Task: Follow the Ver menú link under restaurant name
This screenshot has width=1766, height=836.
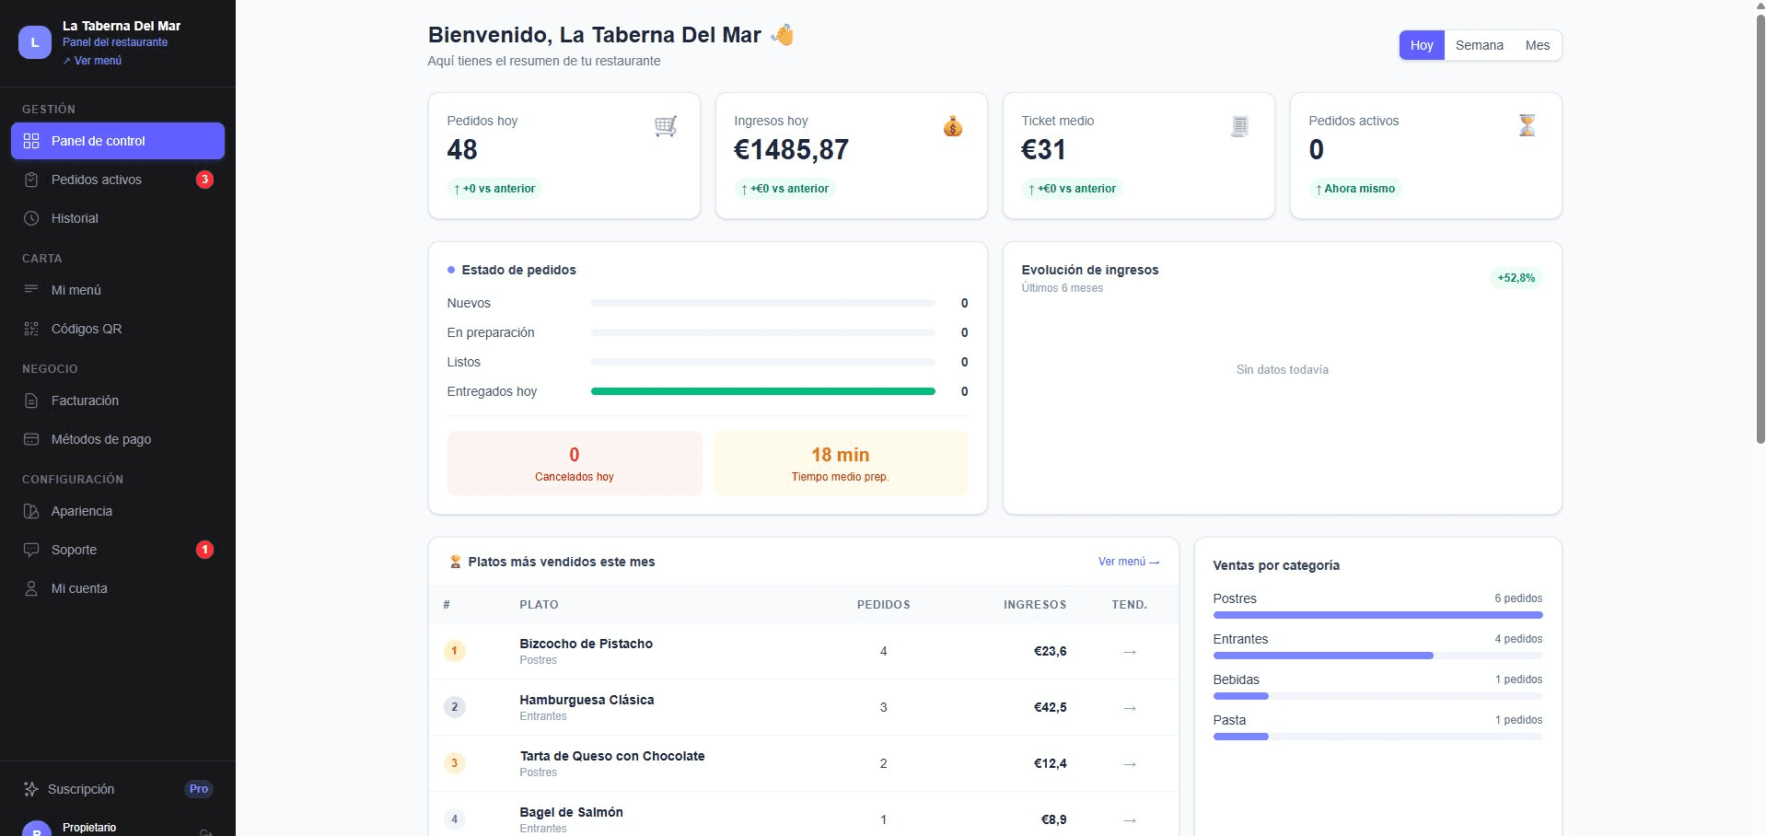Action: pos(92,61)
